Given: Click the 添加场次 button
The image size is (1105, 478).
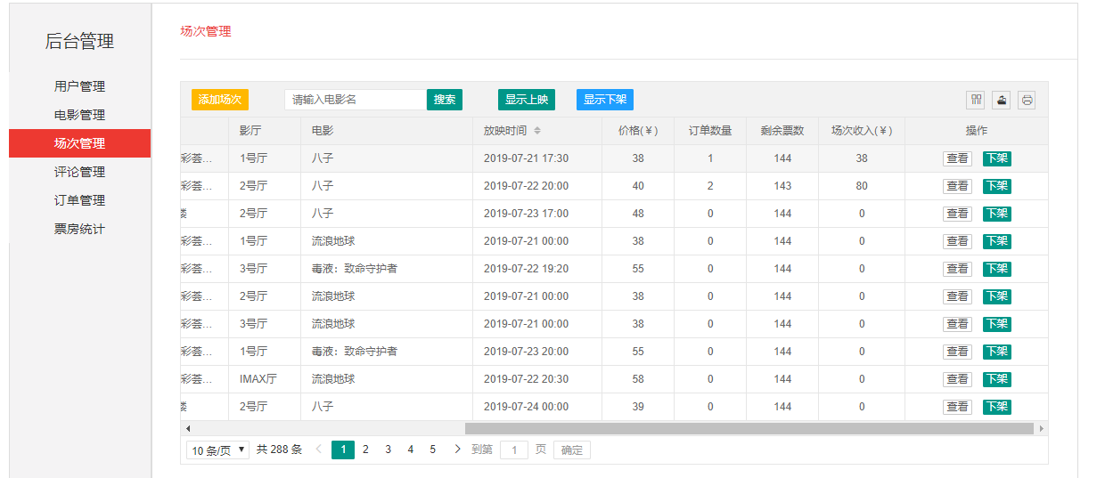Looking at the screenshot, I should tap(219, 100).
